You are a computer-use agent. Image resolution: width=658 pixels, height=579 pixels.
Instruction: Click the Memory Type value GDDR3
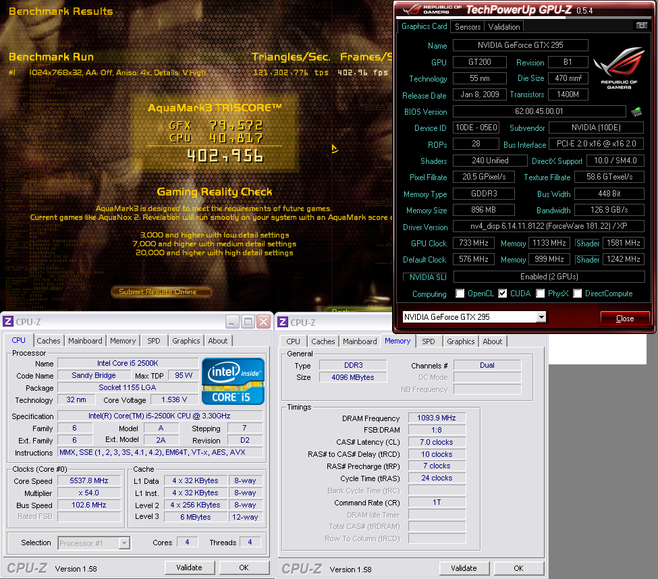[x=484, y=194]
